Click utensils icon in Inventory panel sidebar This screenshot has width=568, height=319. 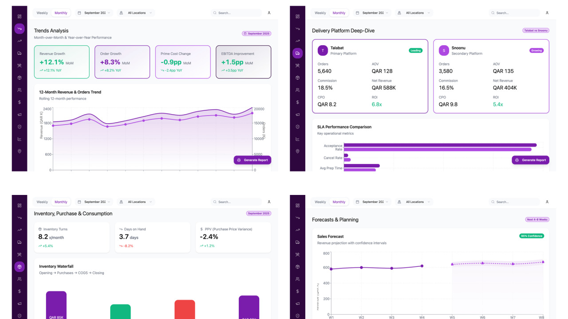pos(20,254)
